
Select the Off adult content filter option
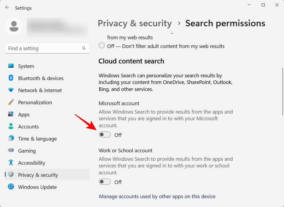coord(102,46)
